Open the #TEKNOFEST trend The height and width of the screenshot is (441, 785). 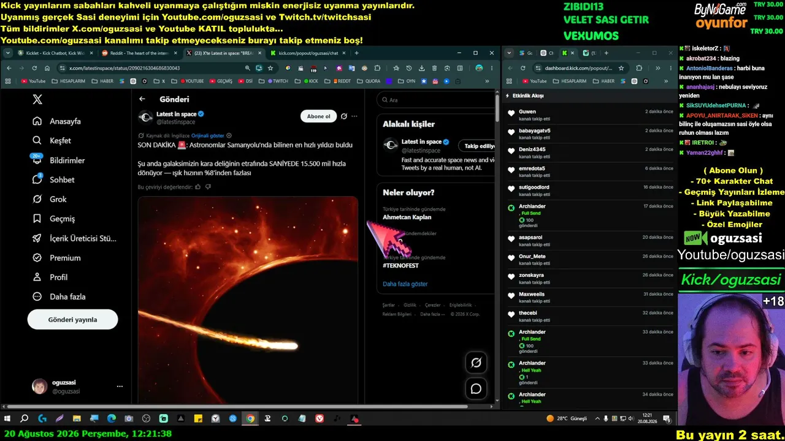(x=400, y=266)
